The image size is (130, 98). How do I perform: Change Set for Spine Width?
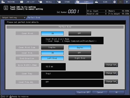pyautogui.click(x=111, y=65)
